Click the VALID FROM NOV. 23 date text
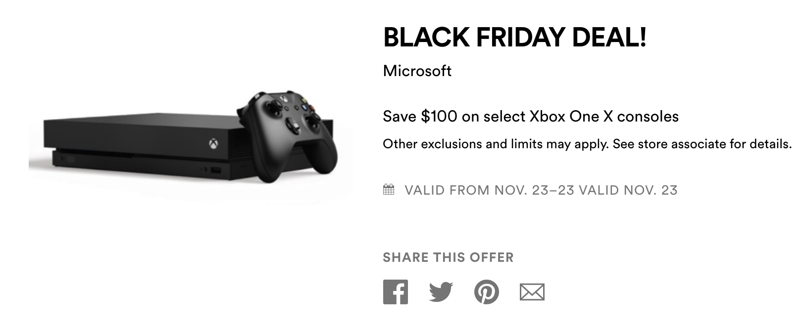The image size is (804, 329). point(541,190)
